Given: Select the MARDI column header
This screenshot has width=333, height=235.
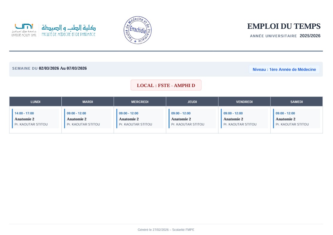Looking at the screenshot, I should point(88,102).
